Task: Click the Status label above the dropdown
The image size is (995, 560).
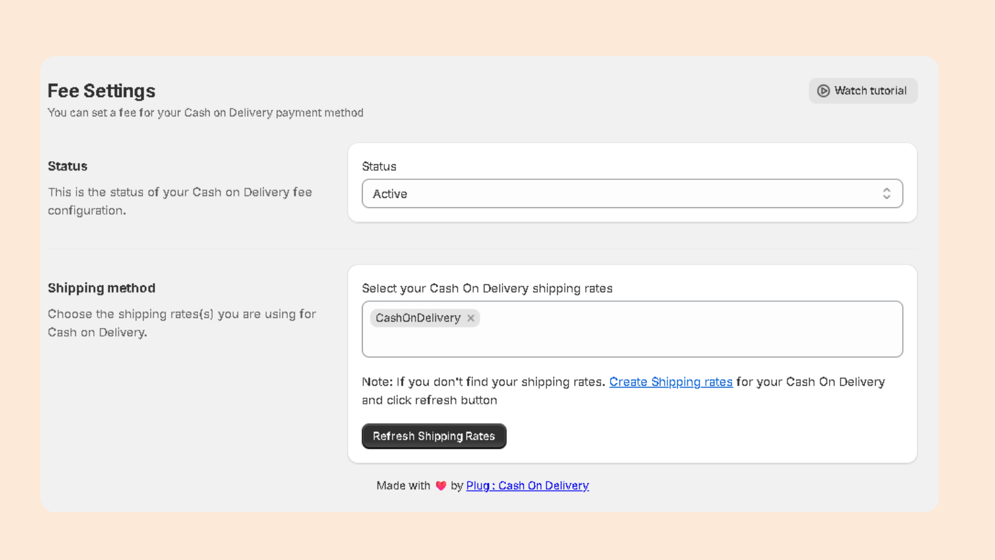Action: pyautogui.click(x=379, y=167)
